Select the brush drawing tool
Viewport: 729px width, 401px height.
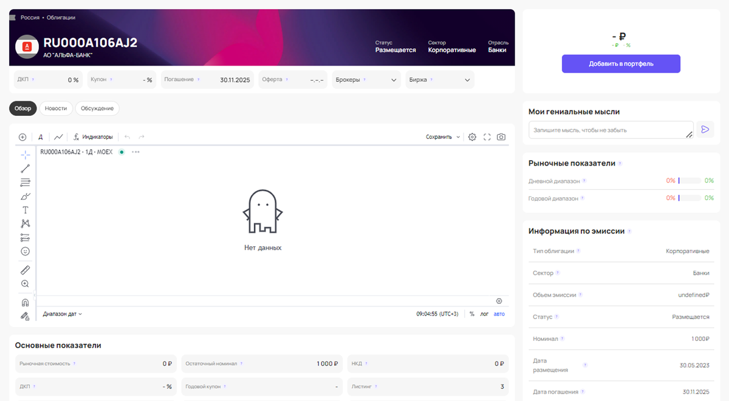coord(26,196)
